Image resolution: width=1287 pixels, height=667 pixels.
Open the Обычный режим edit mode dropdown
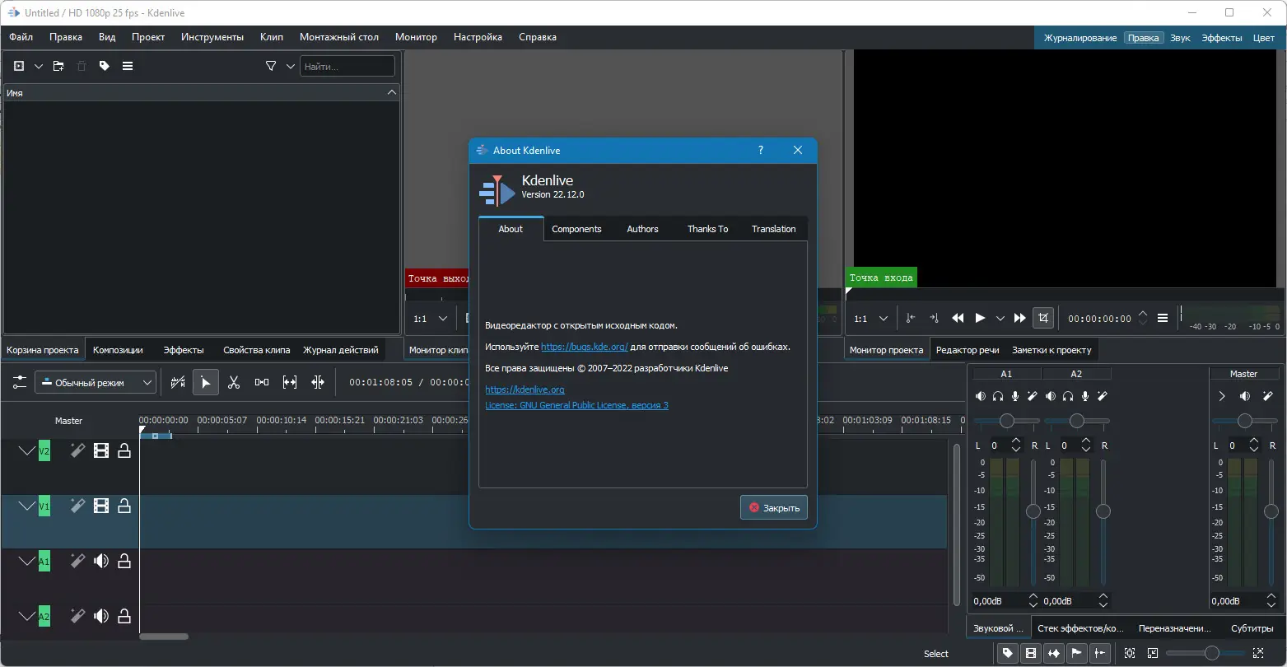pyautogui.click(x=96, y=382)
